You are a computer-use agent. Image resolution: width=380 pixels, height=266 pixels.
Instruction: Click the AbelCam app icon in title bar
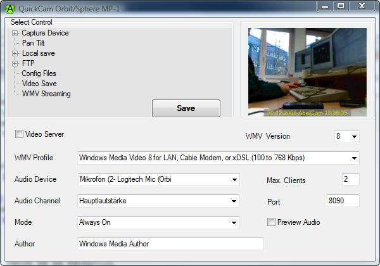coord(11,8)
